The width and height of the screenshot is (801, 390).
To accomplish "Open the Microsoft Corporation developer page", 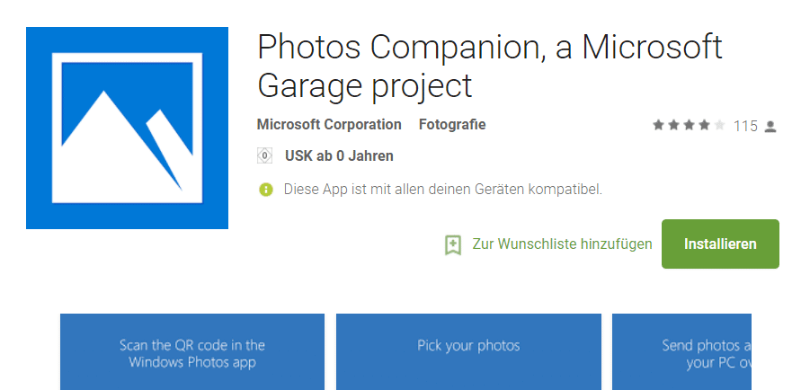I will [x=329, y=125].
